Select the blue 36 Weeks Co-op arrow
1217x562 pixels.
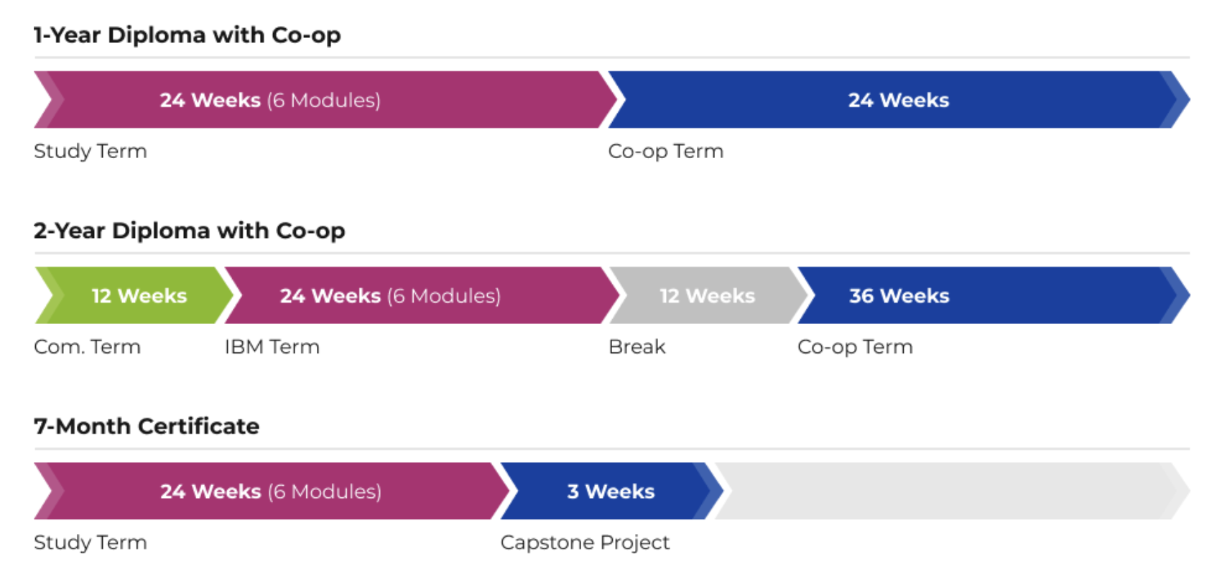coord(994,295)
